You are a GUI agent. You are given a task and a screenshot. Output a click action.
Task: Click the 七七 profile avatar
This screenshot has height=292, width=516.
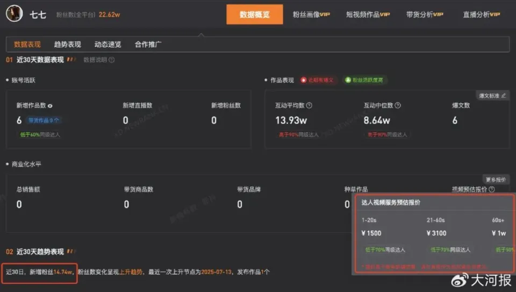click(x=14, y=14)
